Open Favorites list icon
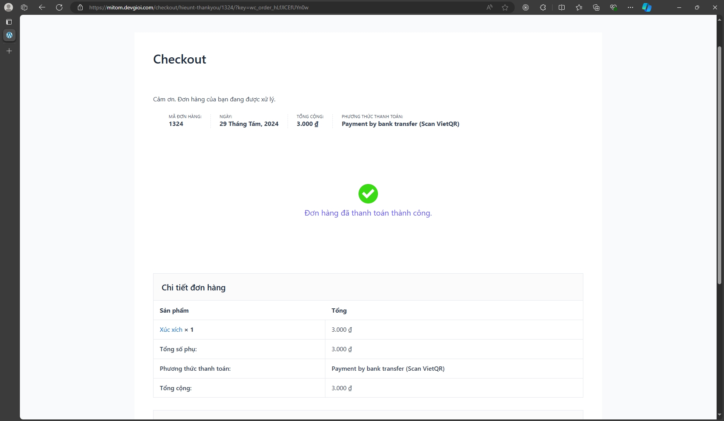Viewport: 724px width, 421px height. [579, 7]
